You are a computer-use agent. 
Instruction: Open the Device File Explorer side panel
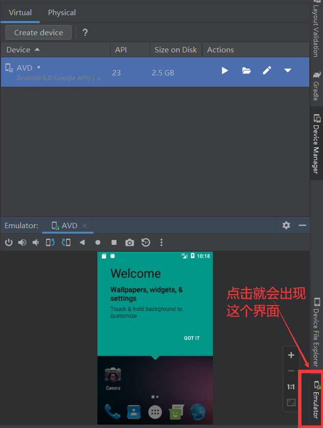(x=317, y=332)
